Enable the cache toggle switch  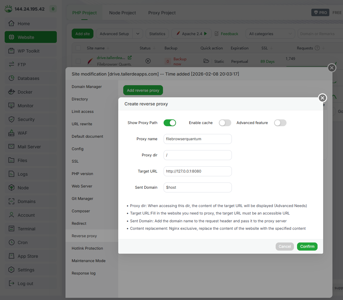coord(225,123)
